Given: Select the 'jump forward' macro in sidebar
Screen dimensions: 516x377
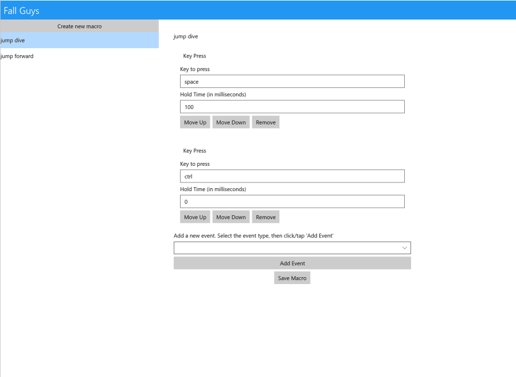Looking at the screenshot, I should tap(79, 56).
